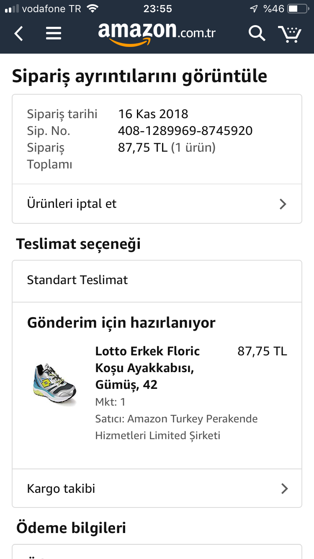Open the hamburger menu

click(x=54, y=33)
